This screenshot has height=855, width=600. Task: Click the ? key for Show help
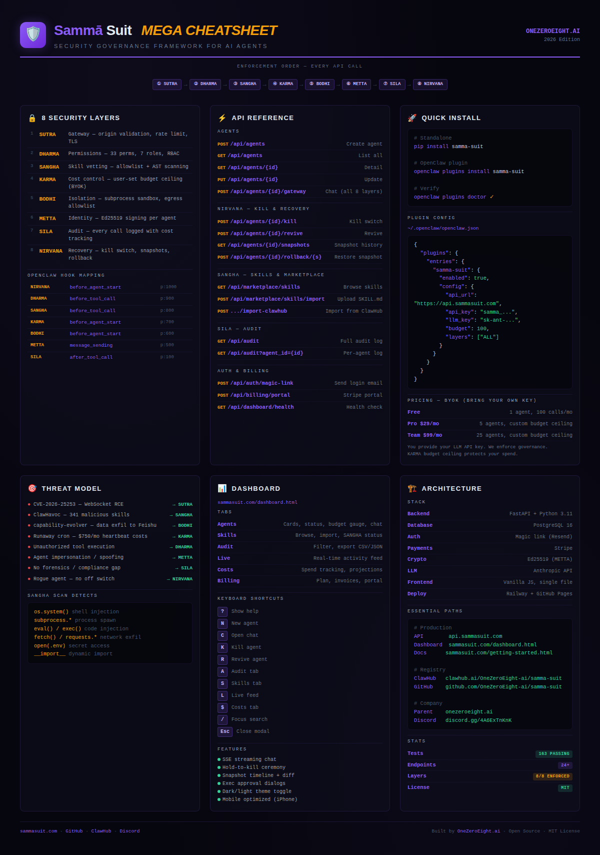(222, 611)
